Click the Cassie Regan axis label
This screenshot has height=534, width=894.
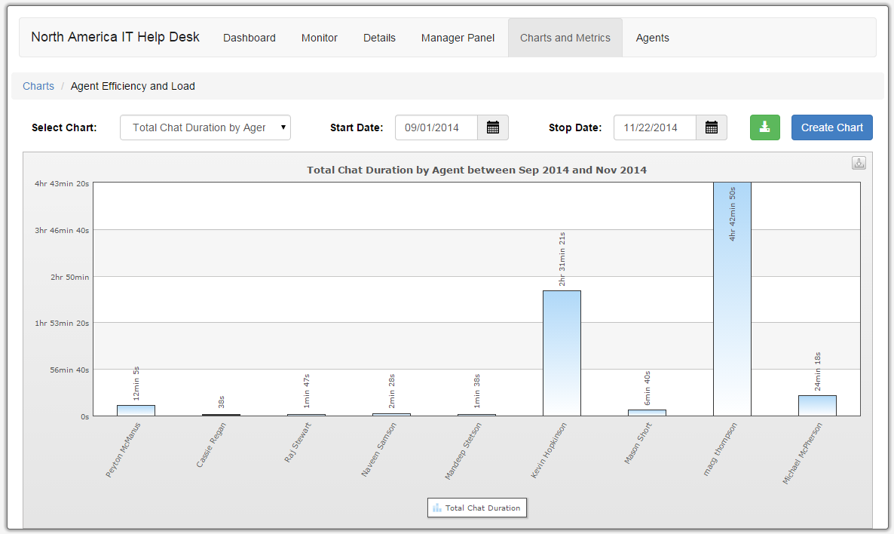pos(210,446)
